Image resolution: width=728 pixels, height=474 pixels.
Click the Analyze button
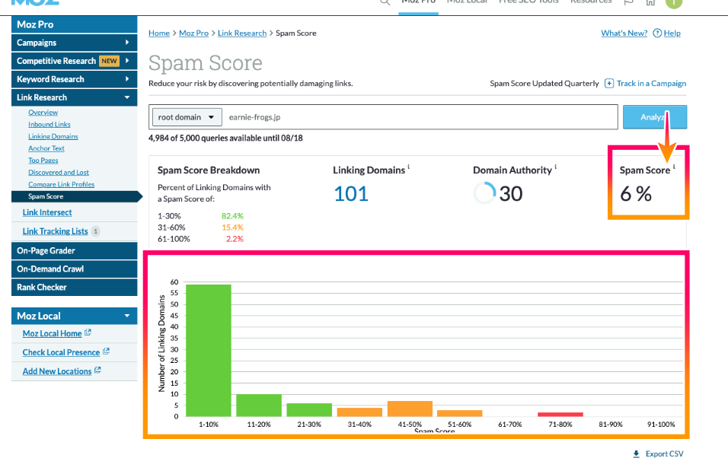[x=655, y=117]
